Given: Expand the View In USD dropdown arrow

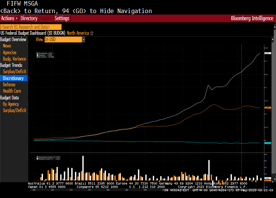Looking at the screenshot, I should [x=83, y=39].
